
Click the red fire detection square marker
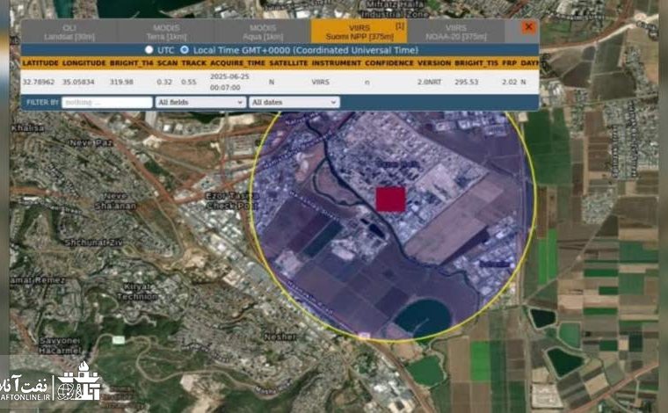(x=390, y=199)
